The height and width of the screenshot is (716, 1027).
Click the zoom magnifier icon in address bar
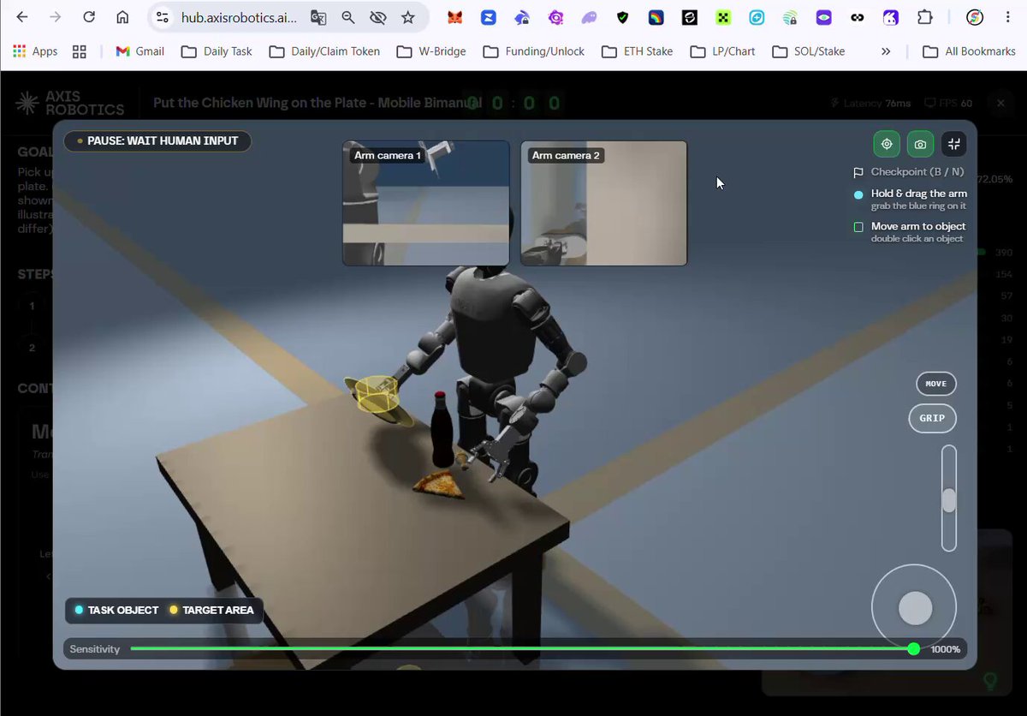click(x=348, y=17)
